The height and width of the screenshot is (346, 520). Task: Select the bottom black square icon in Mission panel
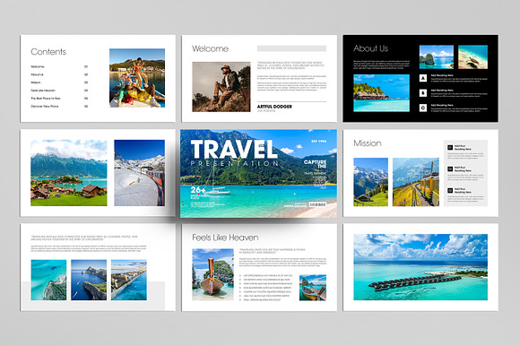[x=450, y=191]
